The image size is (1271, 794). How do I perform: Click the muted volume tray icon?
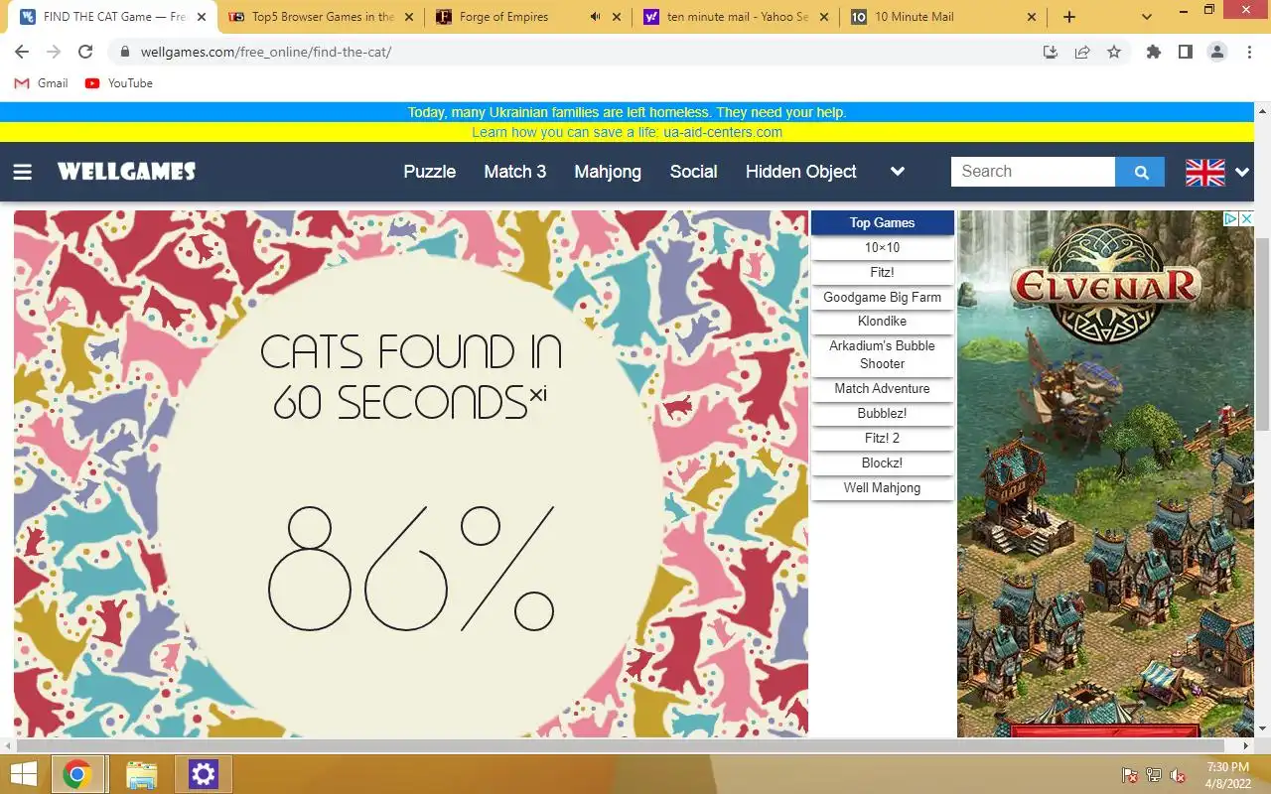[x=1179, y=775]
